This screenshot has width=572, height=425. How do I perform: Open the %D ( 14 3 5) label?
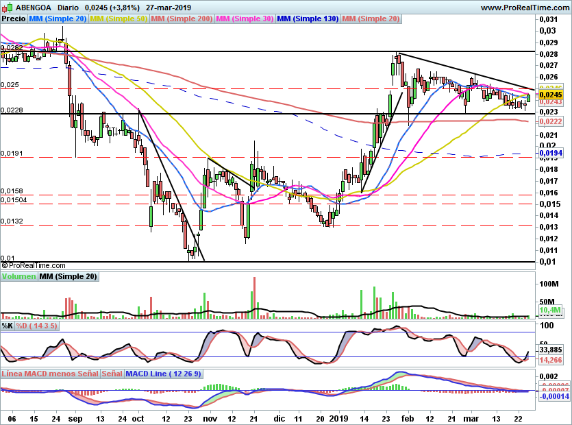click(x=36, y=326)
